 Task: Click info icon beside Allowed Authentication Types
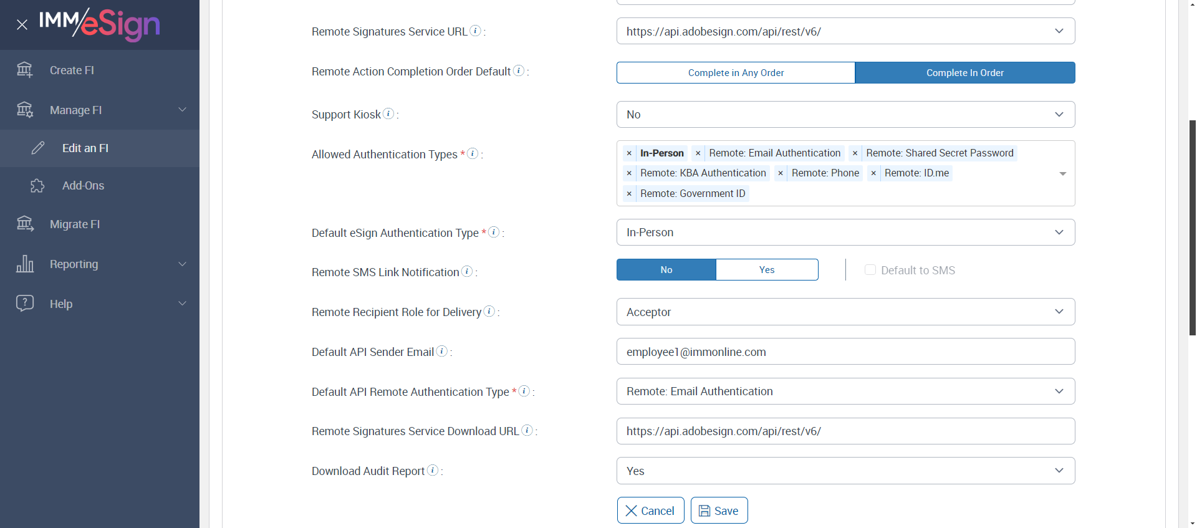473,153
